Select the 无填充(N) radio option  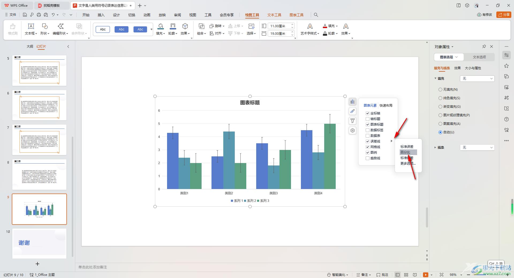(x=440, y=90)
